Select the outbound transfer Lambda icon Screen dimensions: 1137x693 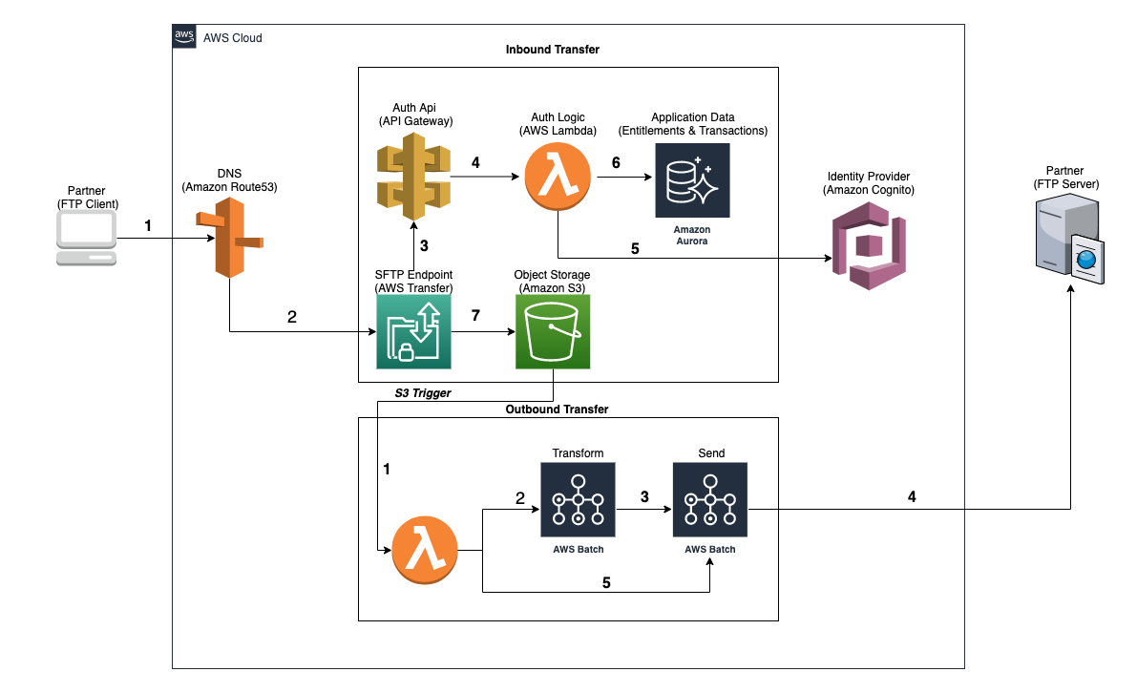[423, 550]
